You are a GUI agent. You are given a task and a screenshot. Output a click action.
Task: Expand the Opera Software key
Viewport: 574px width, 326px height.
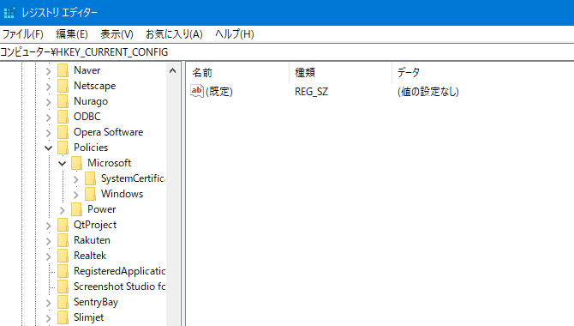48,133
